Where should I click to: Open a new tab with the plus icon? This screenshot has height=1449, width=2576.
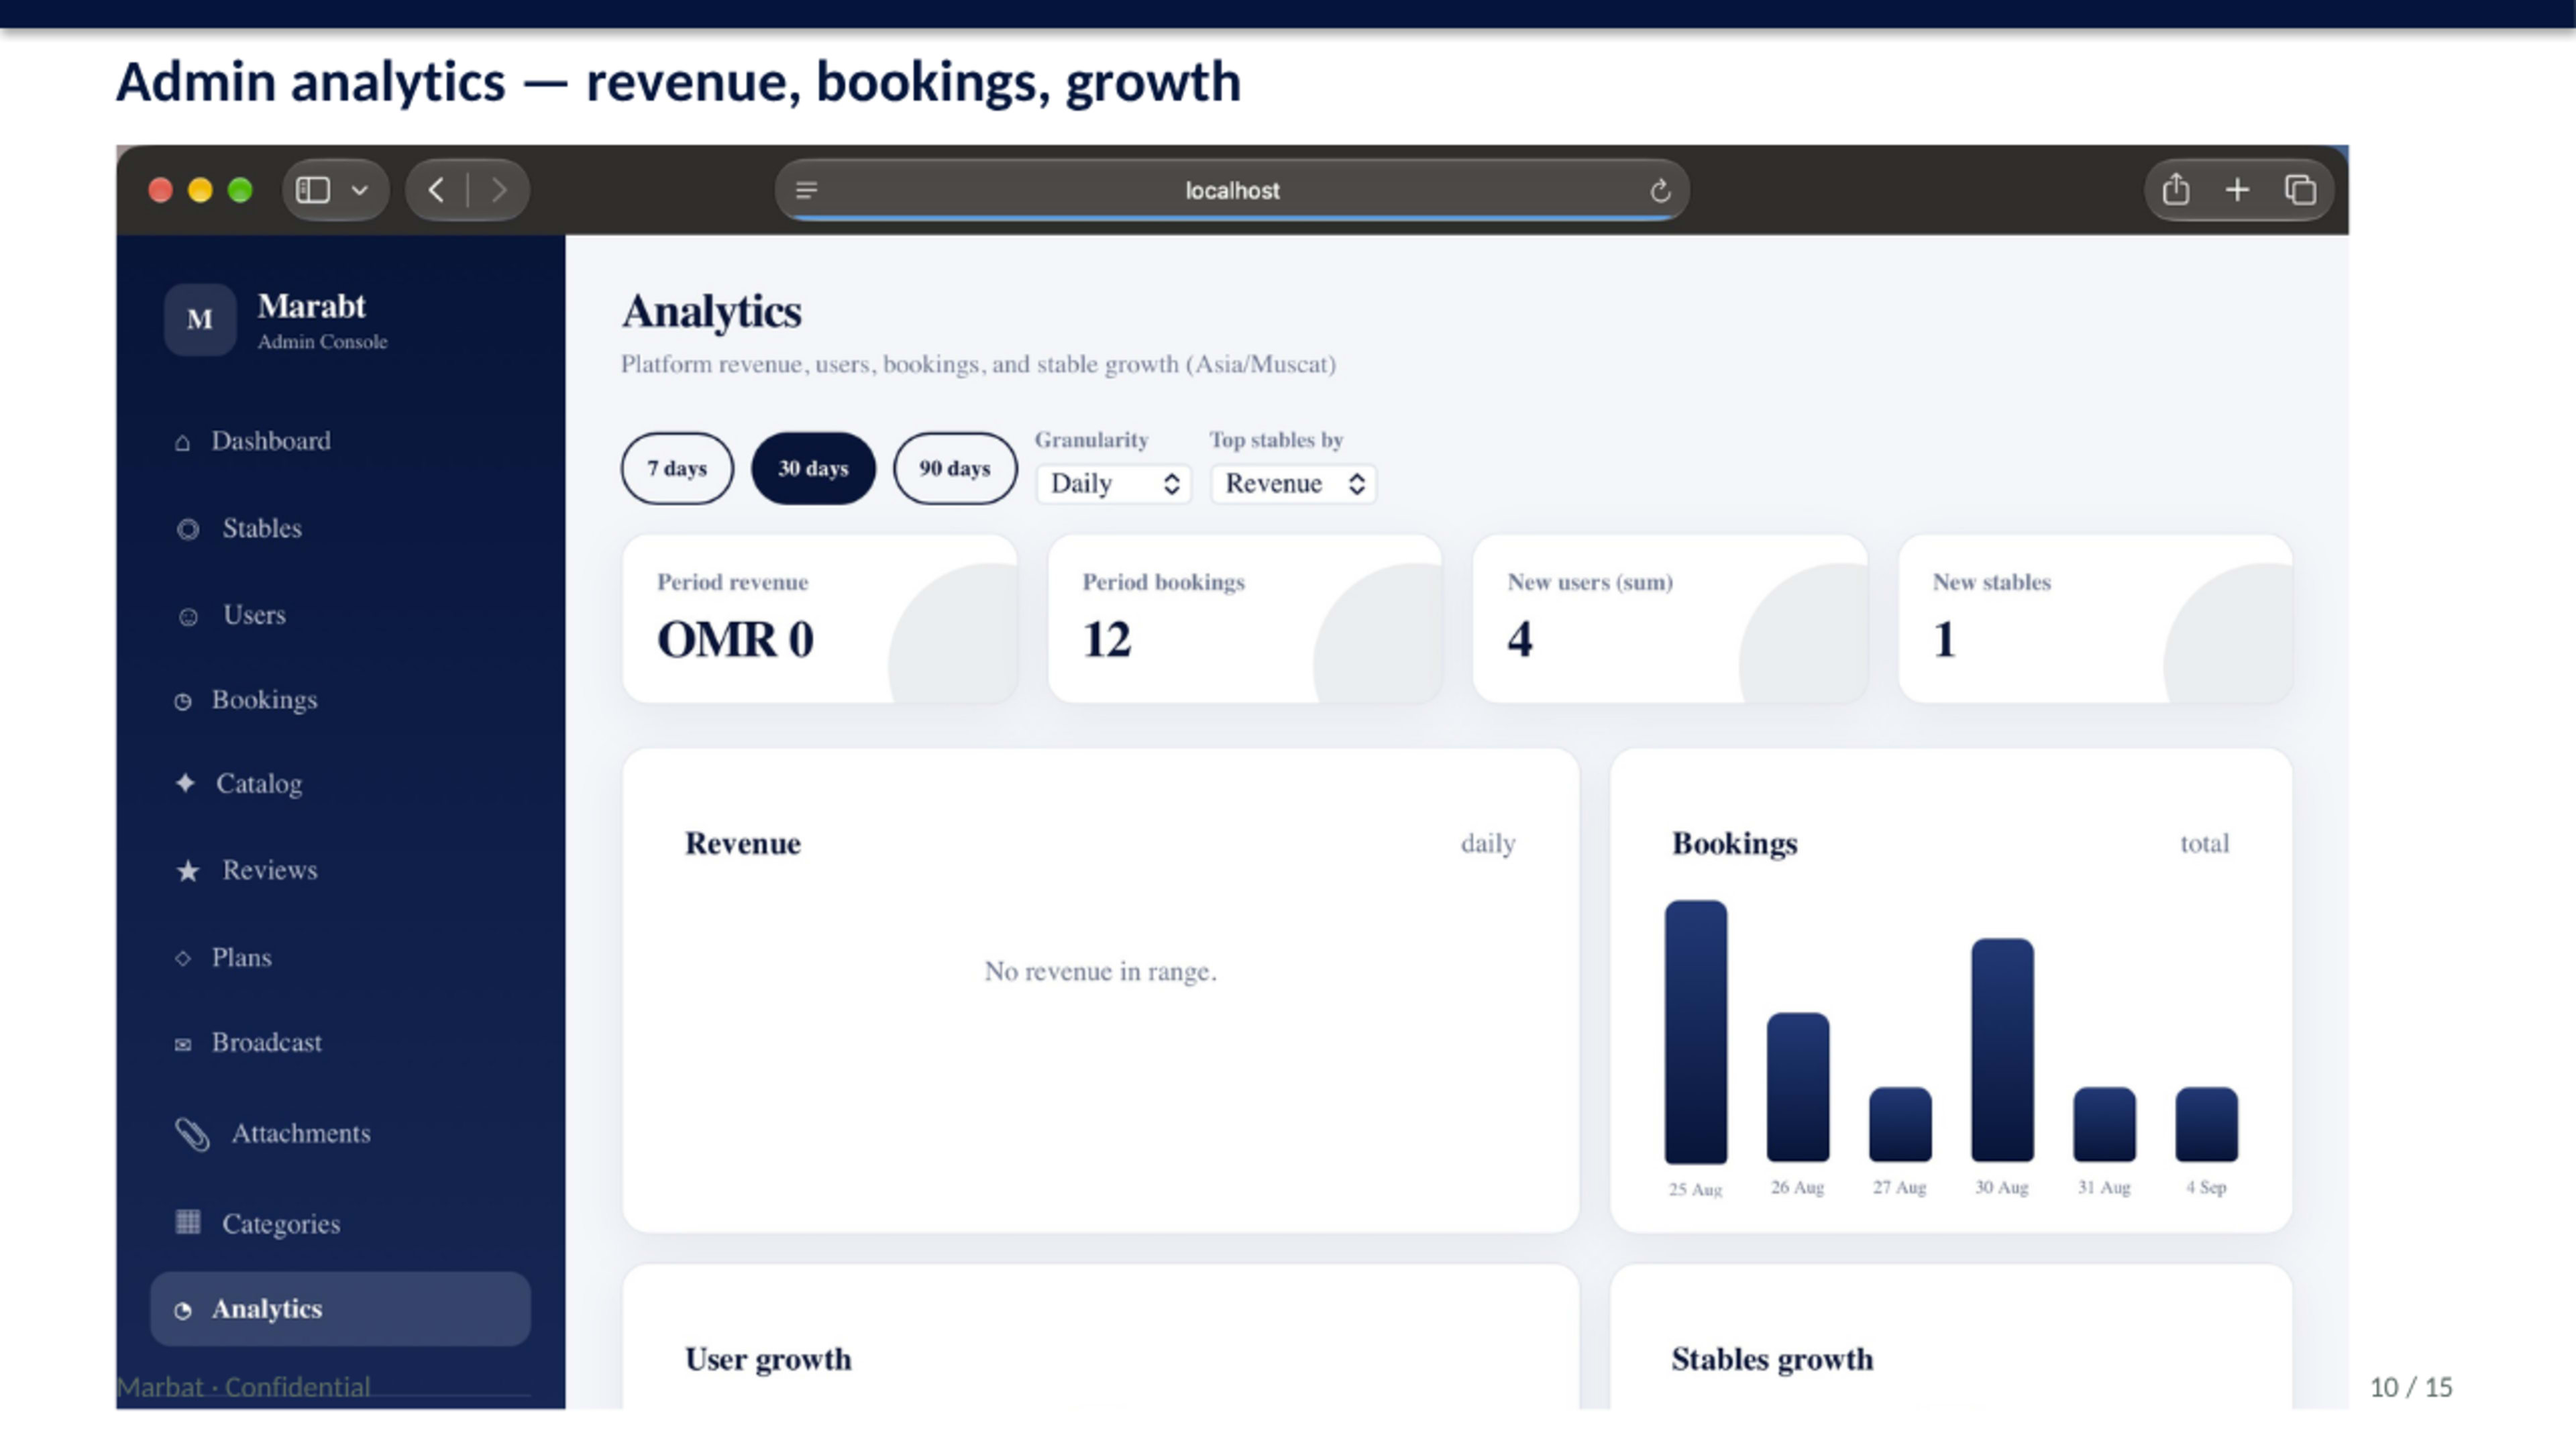[2237, 190]
